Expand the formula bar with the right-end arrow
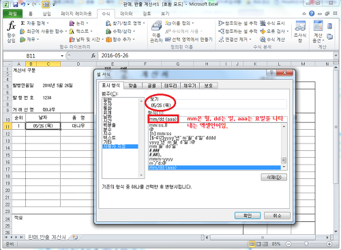Image resolution: width=341 pixels, height=250 pixels. pos(336,55)
